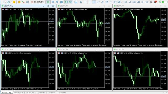The height and width of the screenshot is (94, 168).
Task: Click the zoom in magnifier
Action: click(x=53, y=2)
